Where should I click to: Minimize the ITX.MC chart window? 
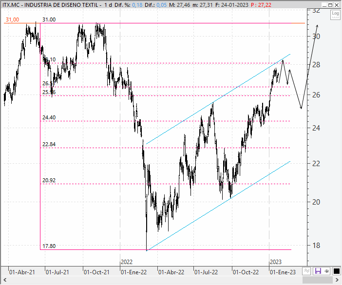324,5
